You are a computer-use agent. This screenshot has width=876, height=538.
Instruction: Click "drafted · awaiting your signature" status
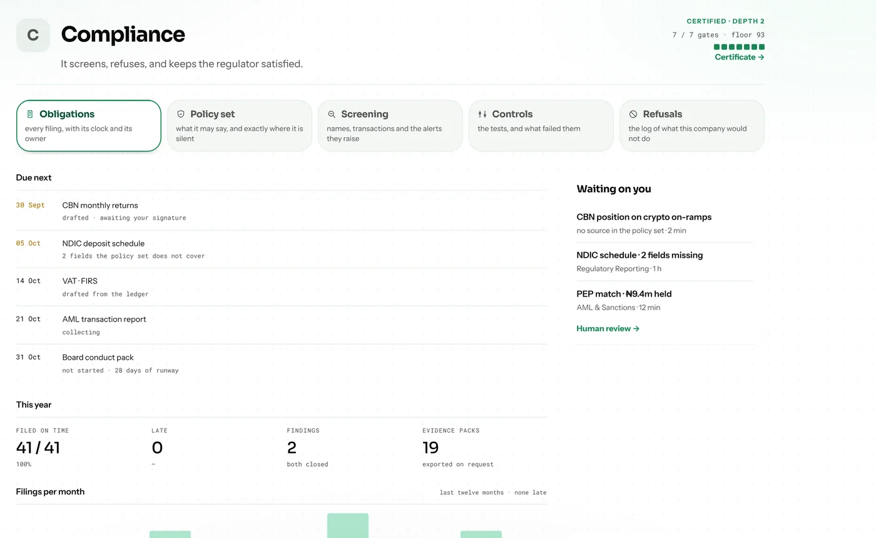coord(124,218)
